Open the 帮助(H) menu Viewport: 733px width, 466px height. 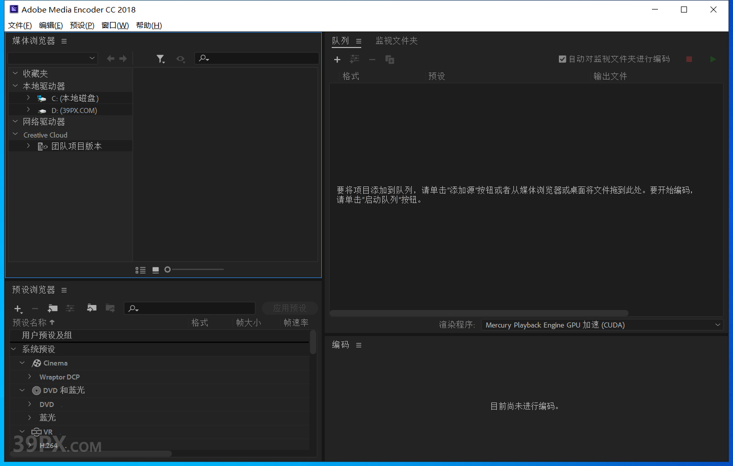[149, 25]
